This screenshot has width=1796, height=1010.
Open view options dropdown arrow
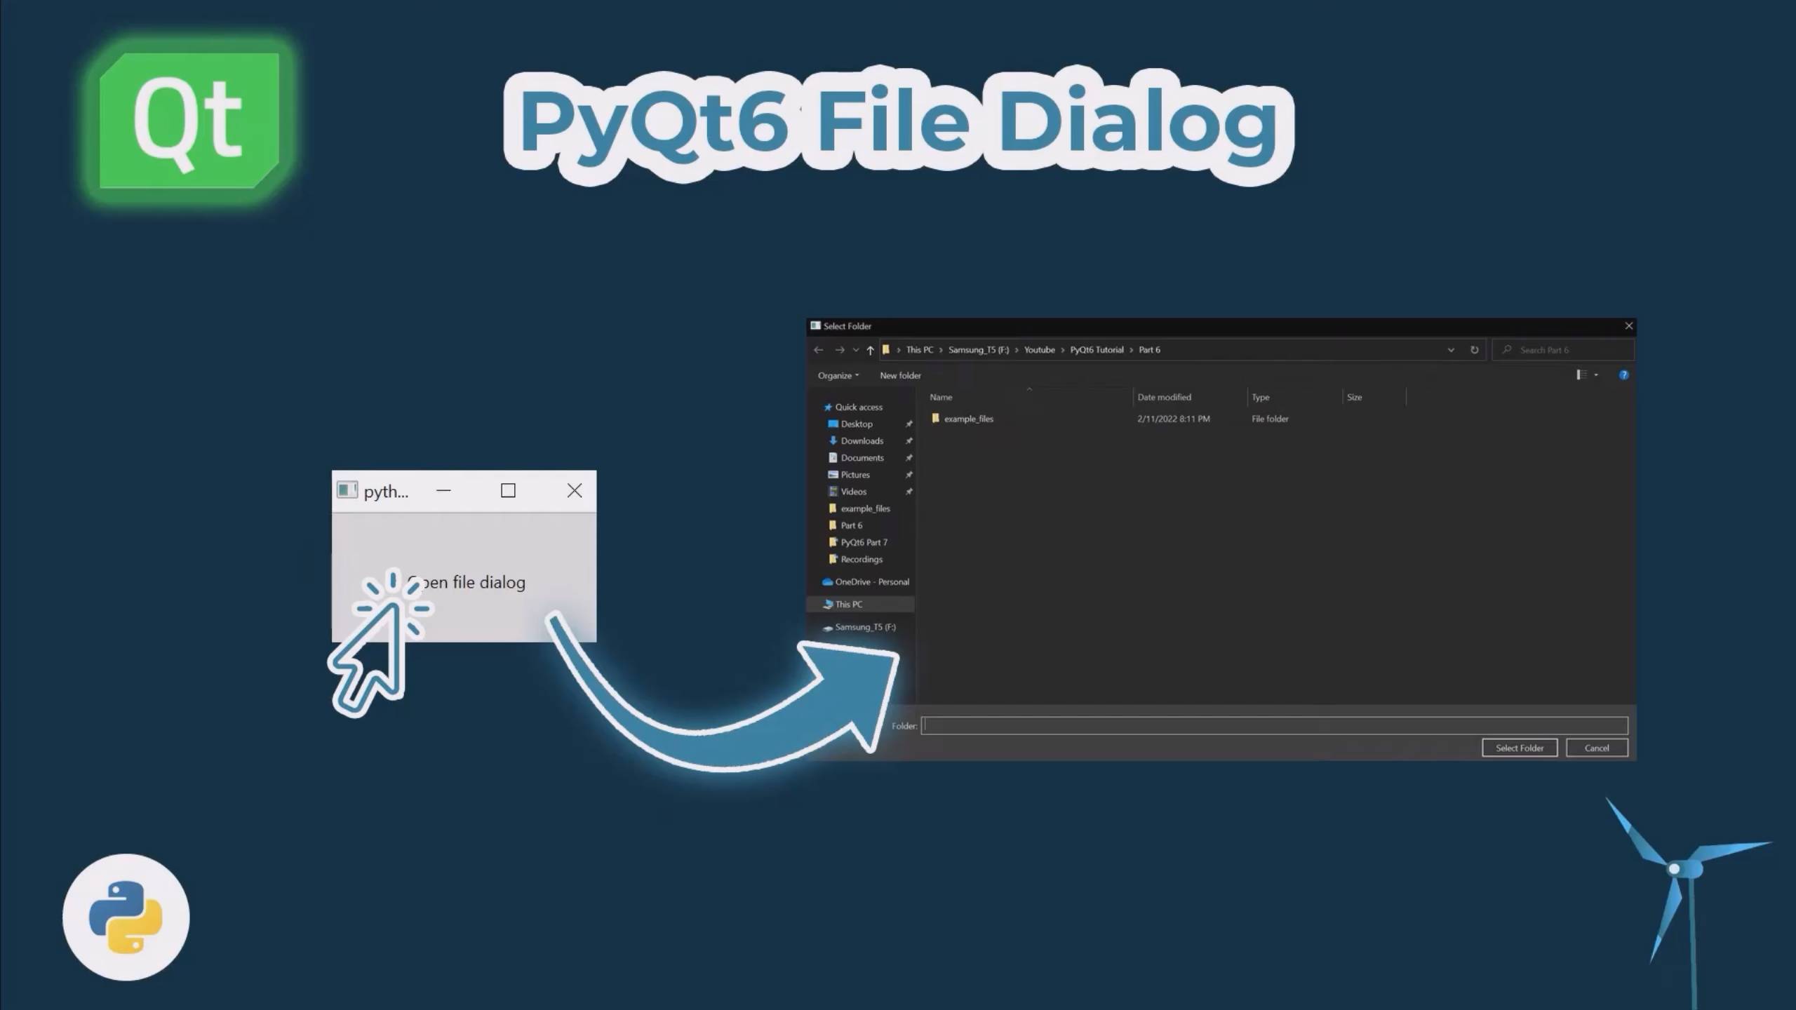click(1596, 375)
